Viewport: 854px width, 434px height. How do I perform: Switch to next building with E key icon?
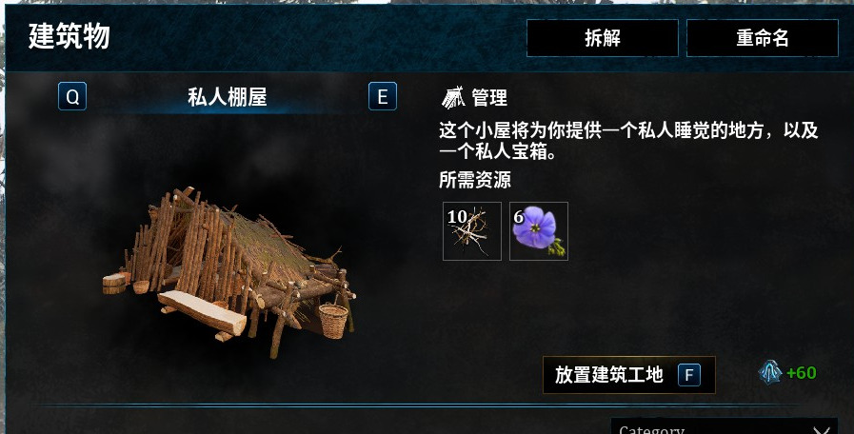(383, 96)
